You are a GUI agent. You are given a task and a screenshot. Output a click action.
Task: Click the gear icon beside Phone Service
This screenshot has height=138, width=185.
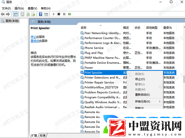click(x=82, y=48)
